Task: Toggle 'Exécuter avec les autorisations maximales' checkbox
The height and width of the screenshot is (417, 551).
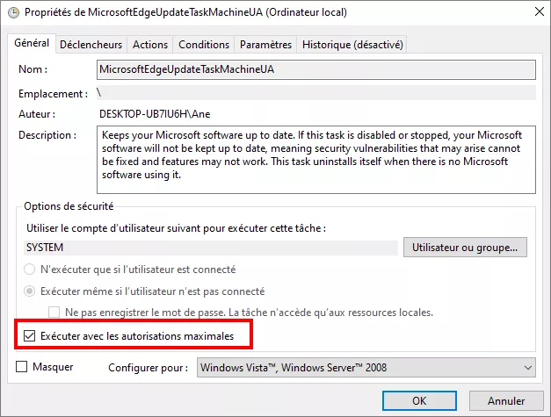Action: point(30,335)
